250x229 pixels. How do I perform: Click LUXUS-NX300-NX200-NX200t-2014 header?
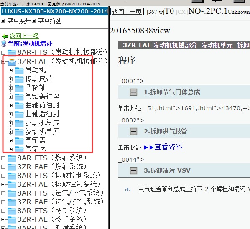pos(54,11)
